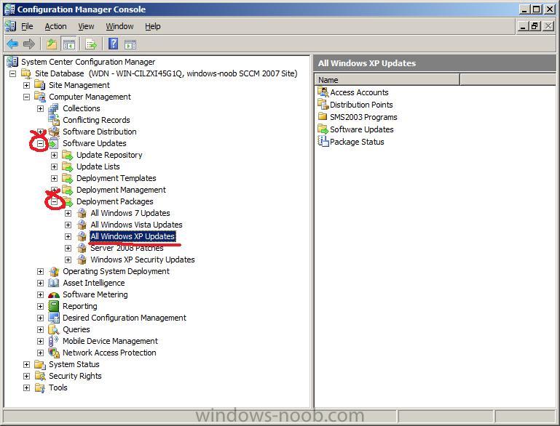
Task: Open the File menu
Action: (x=27, y=26)
